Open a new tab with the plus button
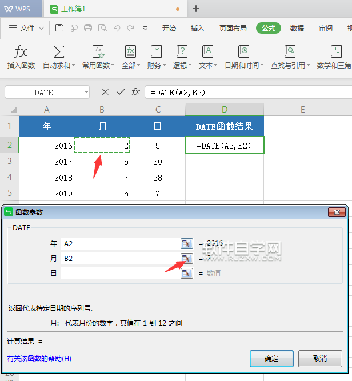This screenshot has width=352, height=381. click(x=196, y=9)
